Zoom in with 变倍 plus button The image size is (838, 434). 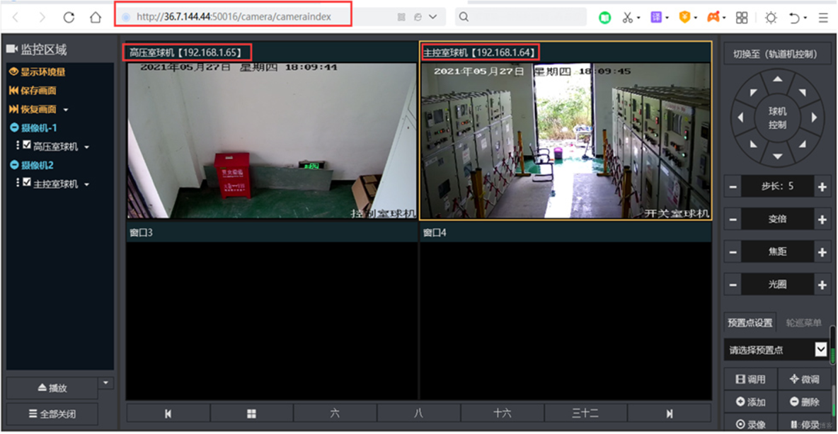822,219
